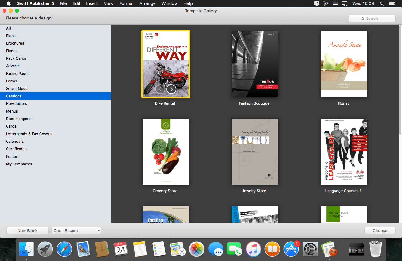402x261 pixels.
Task: Open the App Store from the Dock
Action: 291,249
